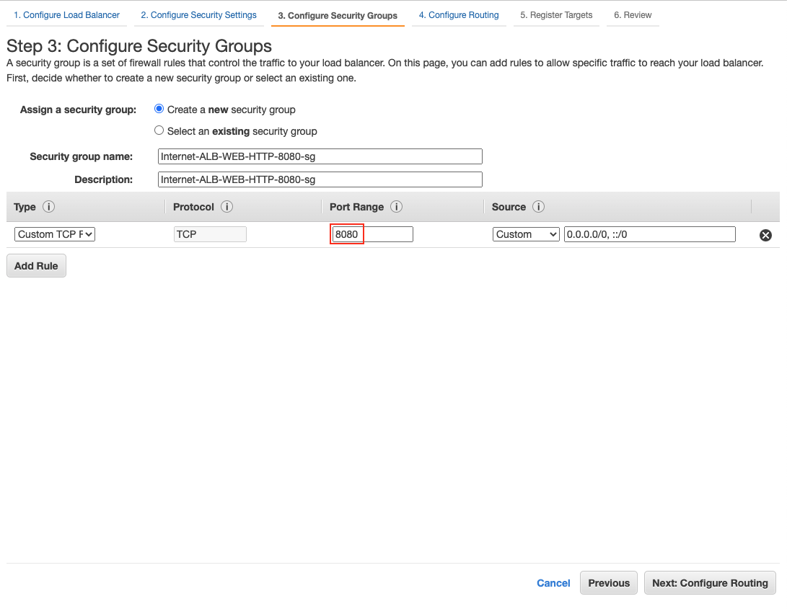787x609 pixels.
Task: Click the Protocol column info icon
Action: [227, 207]
